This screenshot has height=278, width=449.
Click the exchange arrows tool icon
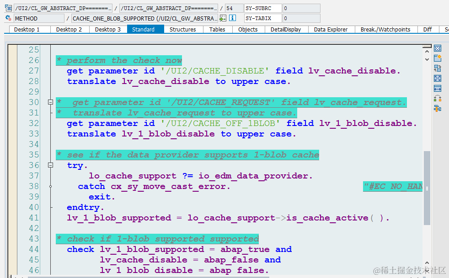(437, 99)
